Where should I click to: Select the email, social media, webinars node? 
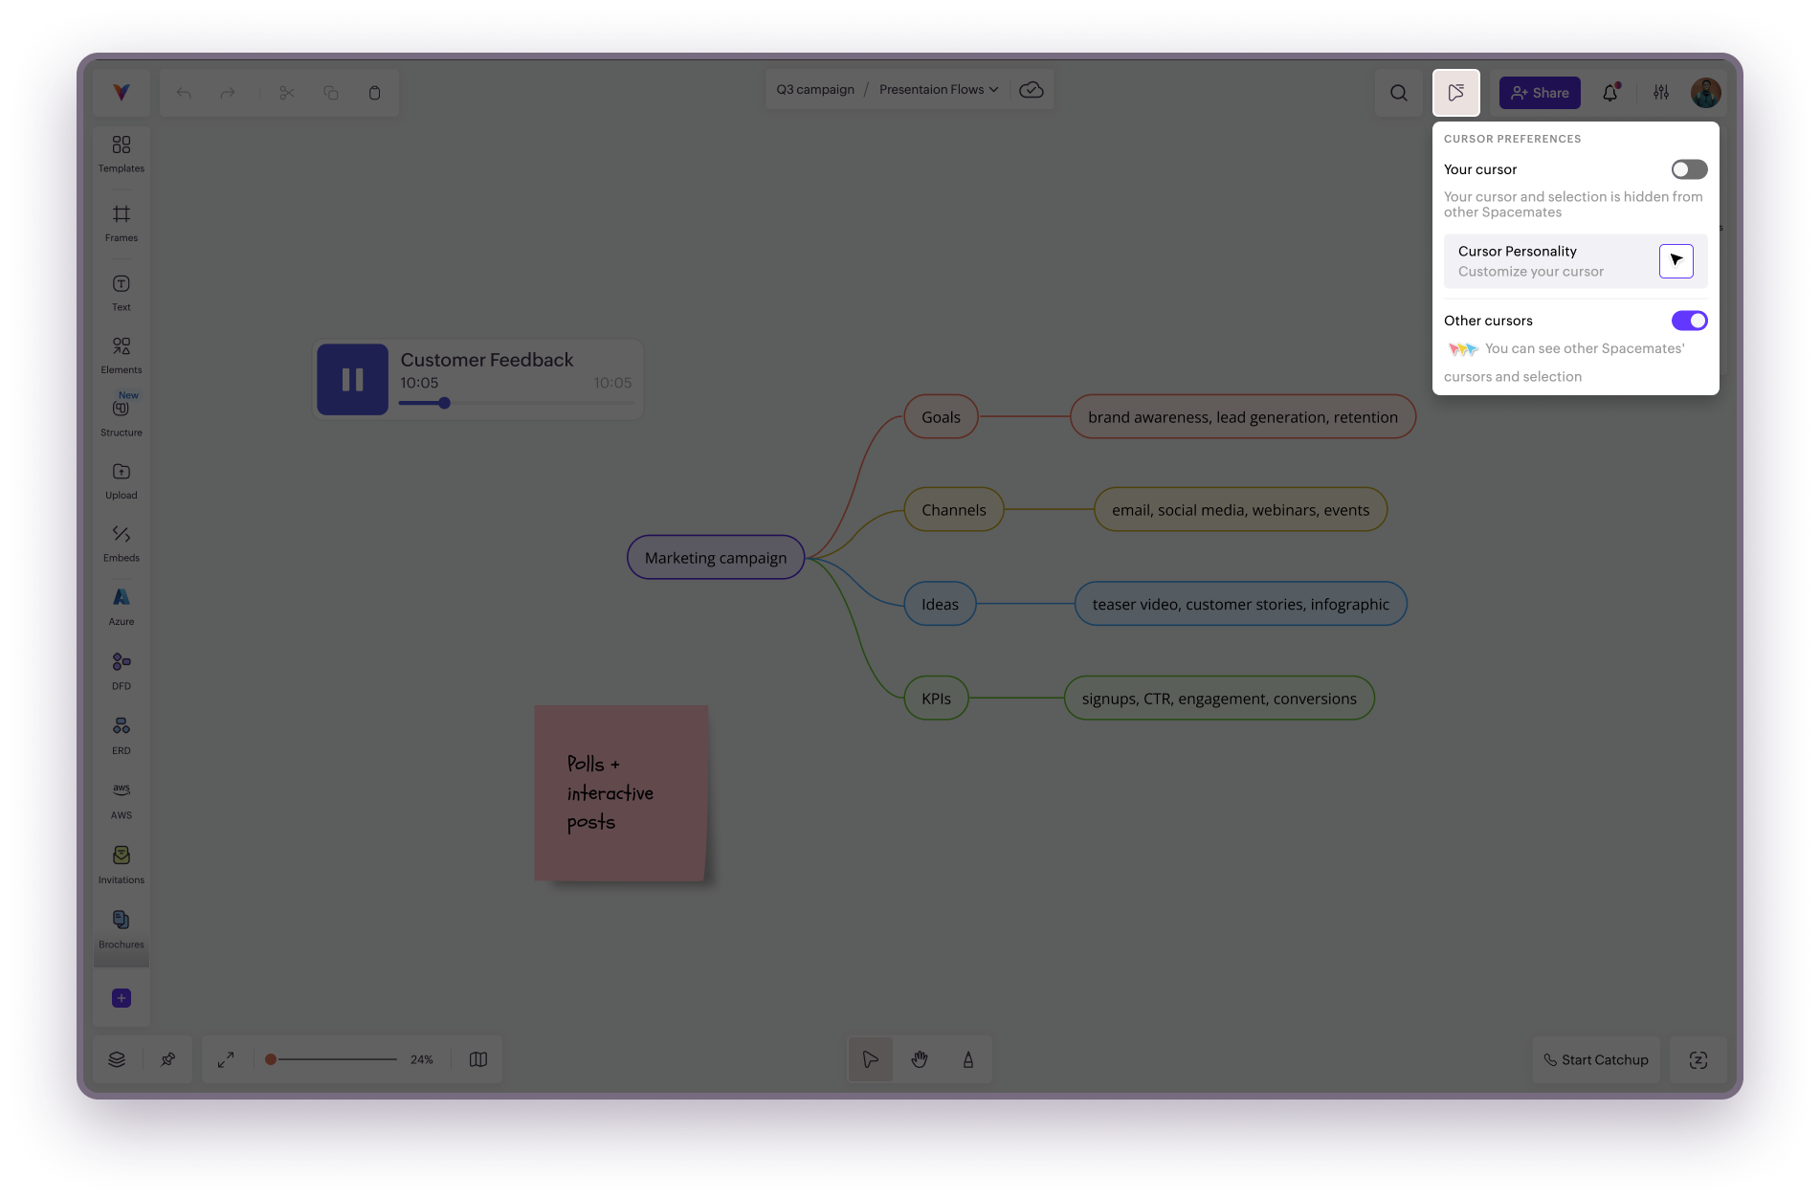click(x=1240, y=510)
